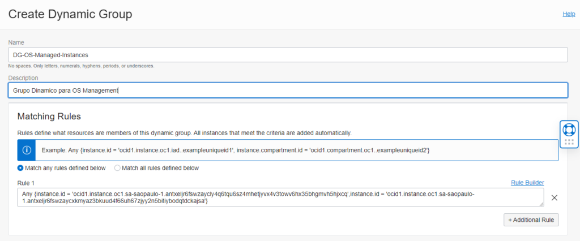Click the Example rule text in banner
This screenshot has width=580, height=241.
(x=235, y=150)
